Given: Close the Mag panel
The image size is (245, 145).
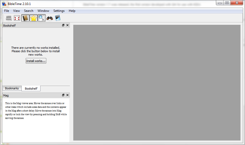Looking at the screenshot, I should coord(67,95).
